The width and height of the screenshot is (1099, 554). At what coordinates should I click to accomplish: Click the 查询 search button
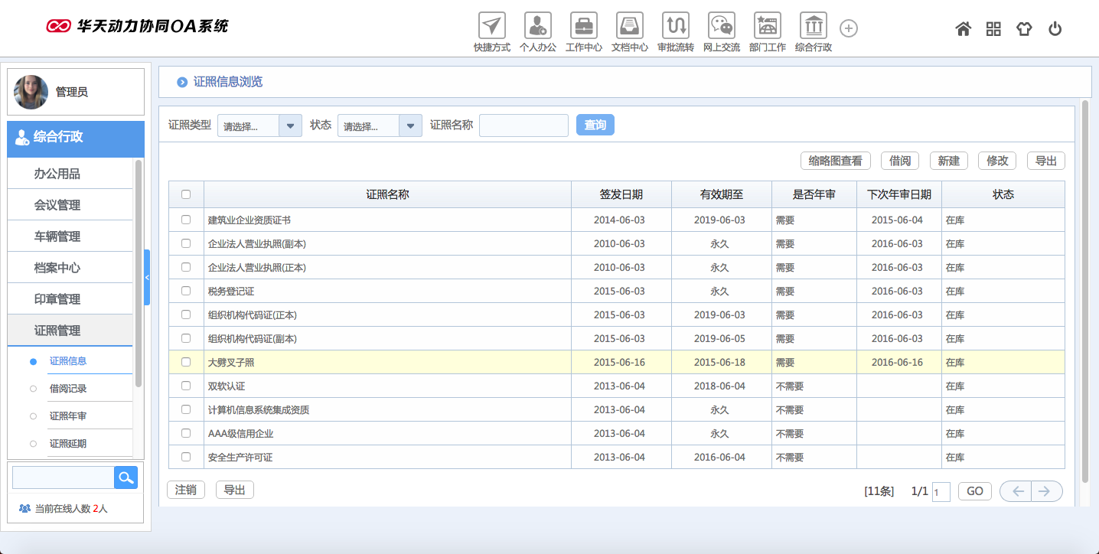pos(595,125)
